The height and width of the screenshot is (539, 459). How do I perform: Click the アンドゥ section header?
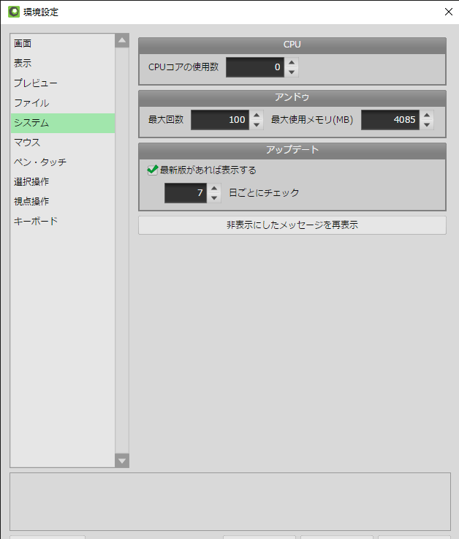pos(292,97)
